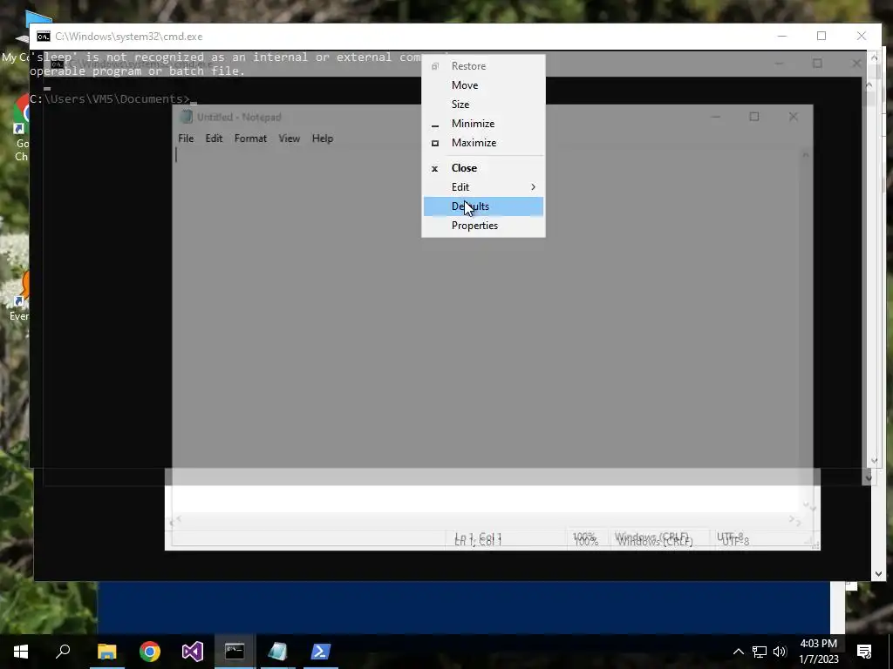893x669 pixels.
Task: Open the Notepad Format menu
Action: (250, 139)
